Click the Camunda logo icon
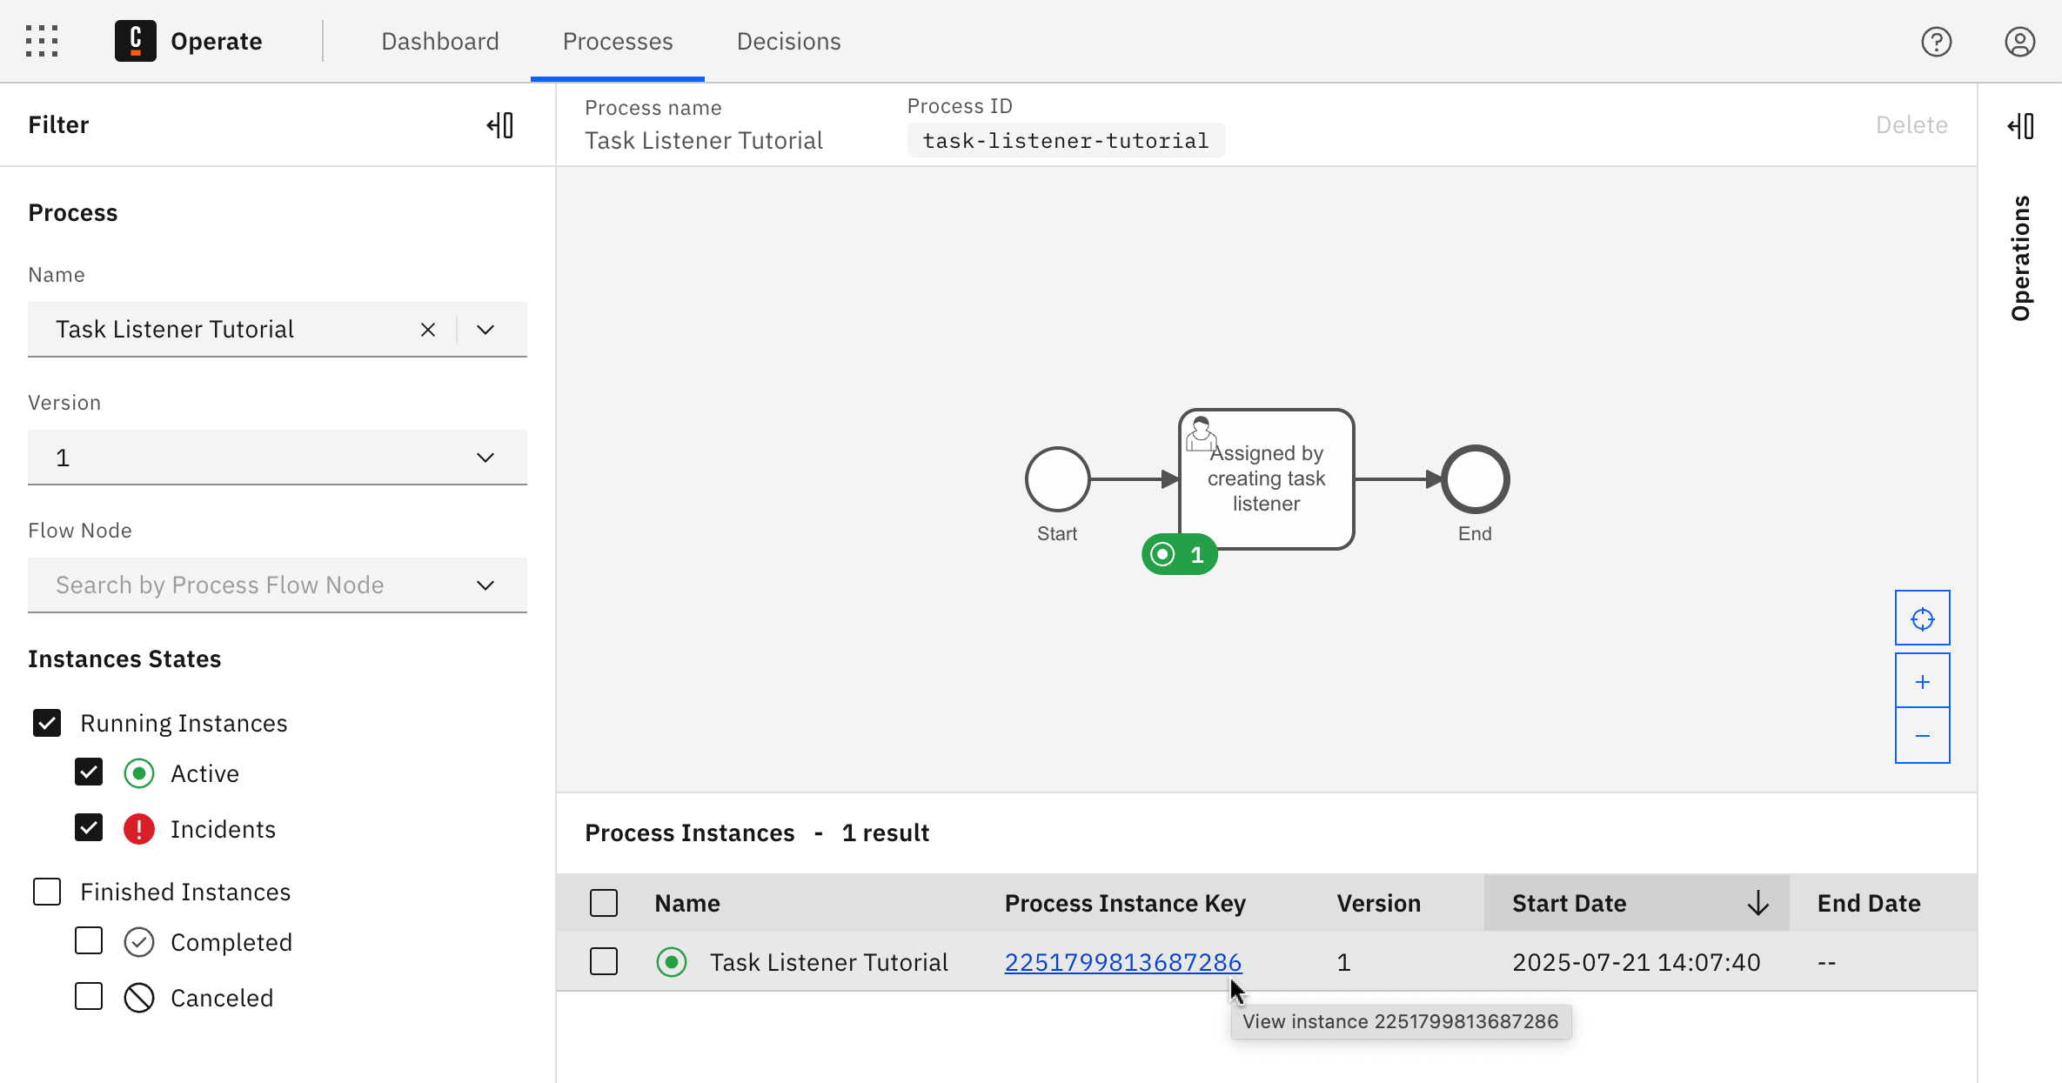2062x1083 pixels. tap(135, 40)
